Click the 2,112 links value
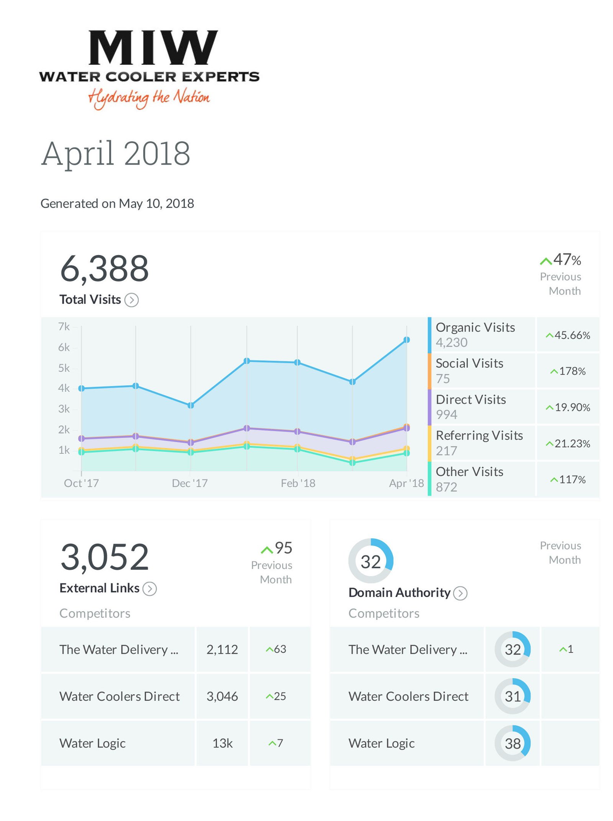 (222, 649)
